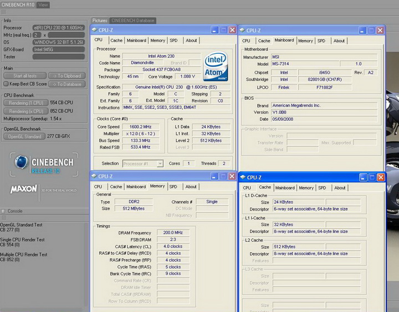This screenshot has width=399, height=312.
Task: Open the View menu in Cinebench
Action: pos(43,5)
